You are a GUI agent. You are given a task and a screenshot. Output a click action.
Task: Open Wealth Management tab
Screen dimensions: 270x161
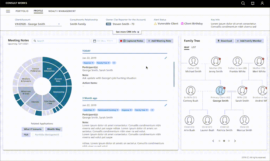(62, 11)
